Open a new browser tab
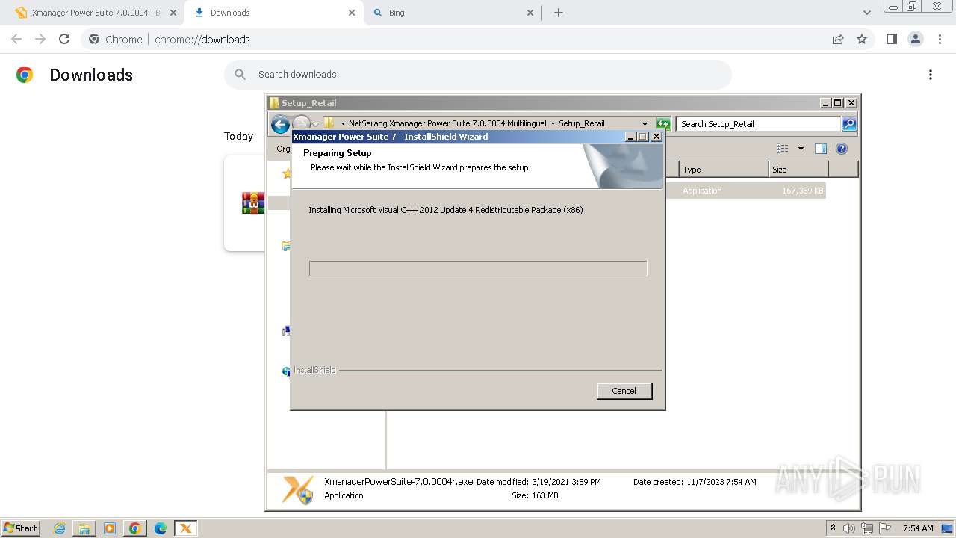 558,13
